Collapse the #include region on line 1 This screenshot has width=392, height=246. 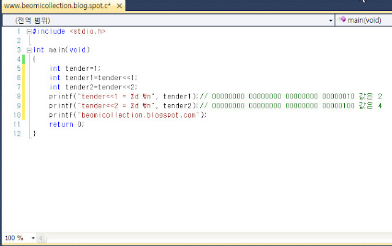[x=29, y=32]
